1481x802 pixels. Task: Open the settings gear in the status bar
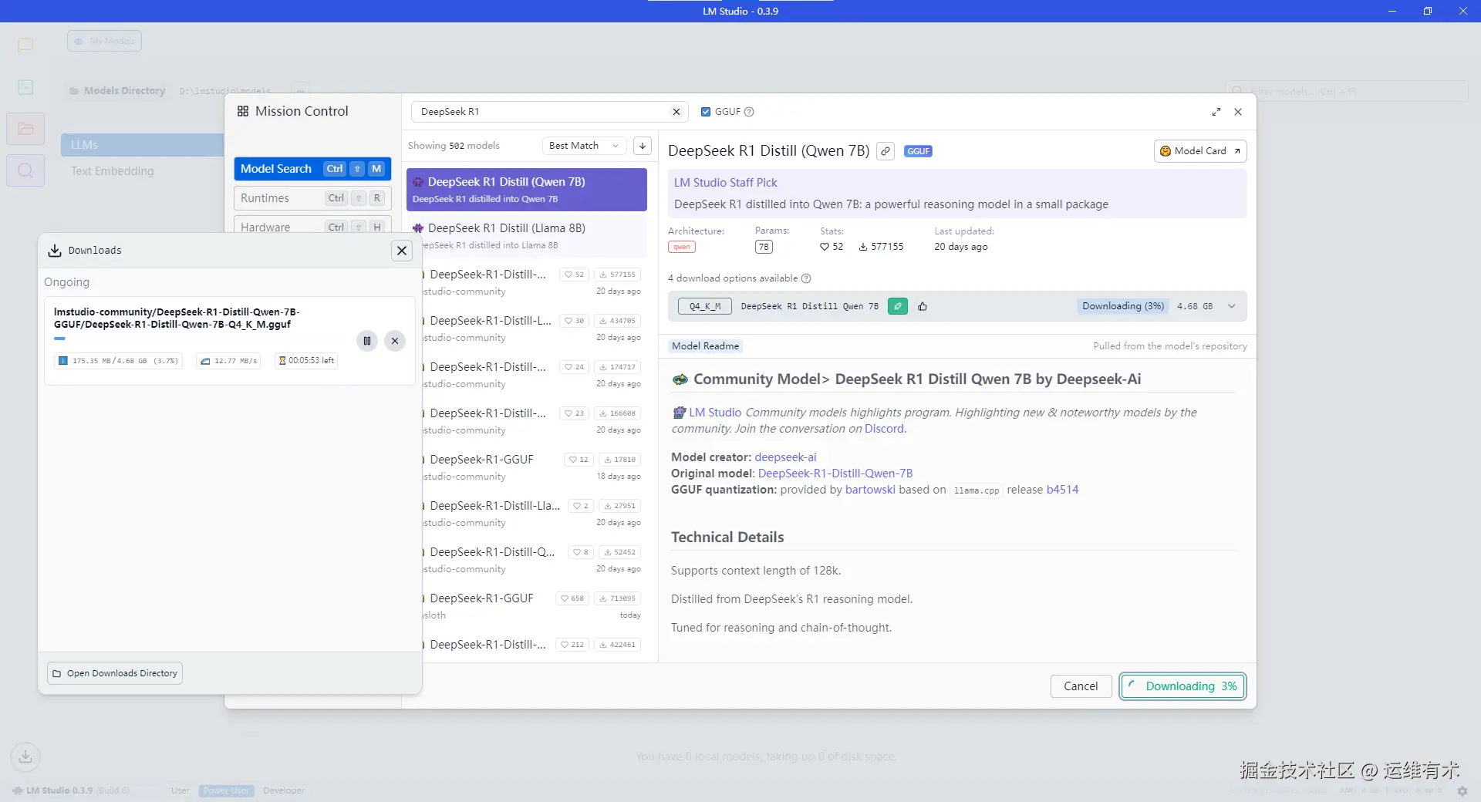pyautogui.click(x=1462, y=790)
